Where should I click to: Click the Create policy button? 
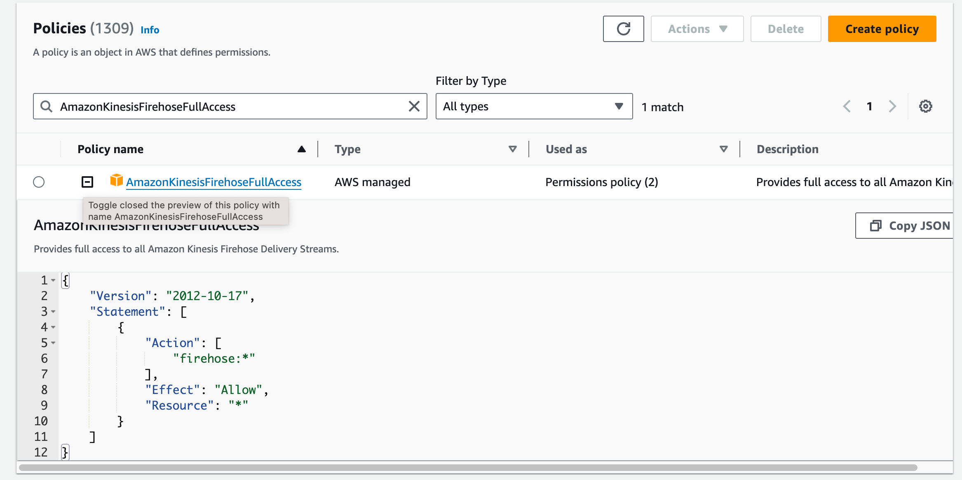[882, 29]
